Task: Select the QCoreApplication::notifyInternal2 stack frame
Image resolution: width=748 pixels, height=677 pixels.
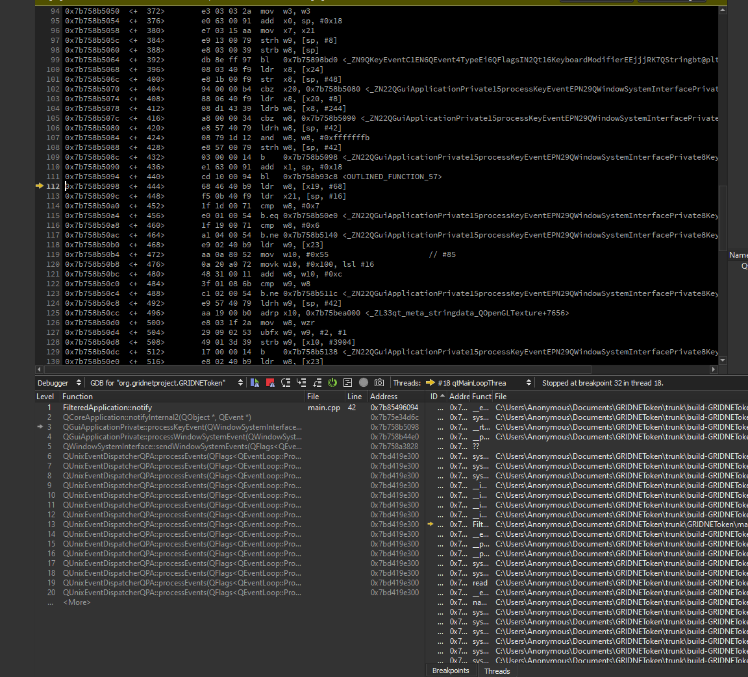Action: pyautogui.click(x=156, y=417)
